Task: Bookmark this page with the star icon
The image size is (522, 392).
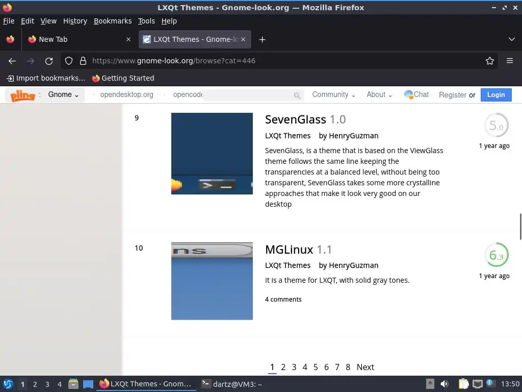Action: pos(490,61)
